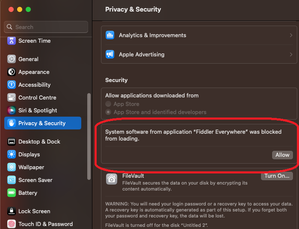
Task: Select the App Store radio button
Action: coord(108,104)
